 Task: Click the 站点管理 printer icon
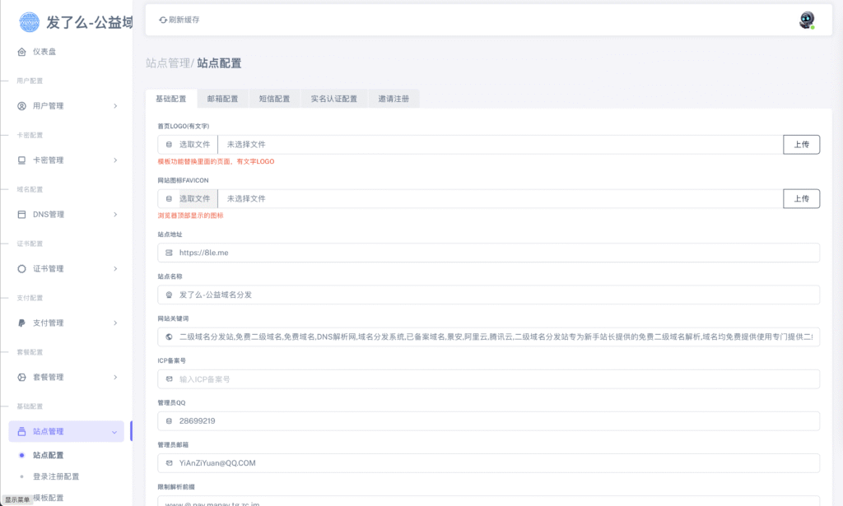tap(21, 431)
